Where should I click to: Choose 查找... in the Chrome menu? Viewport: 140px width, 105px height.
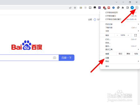tap(120, 46)
